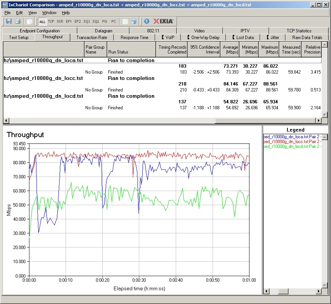Click the Average (Mbps) column header
331x304 pixels.
click(230, 49)
